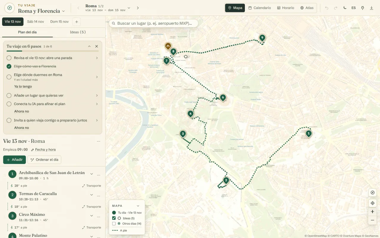Image resolution: width=380 pixels, height=238 pixels.
Task: Zoom in on the map
Action: 373,212
